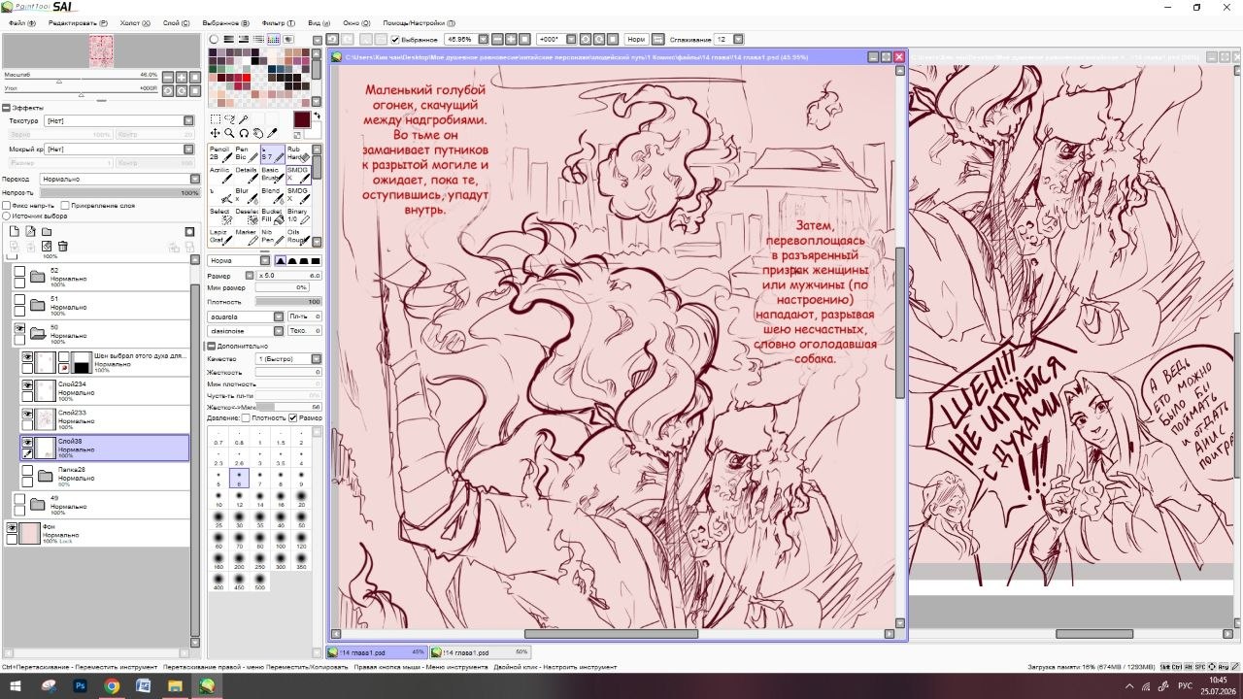Screen dimensions: 1243x699
Task: Show folder 49 layer visibility
Action: [18, 500]
